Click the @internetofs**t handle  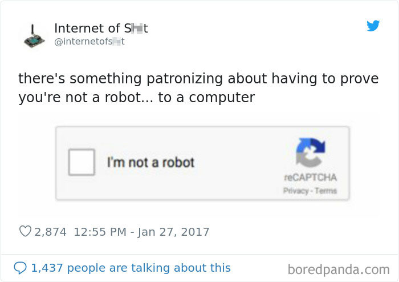[x=89, y=41]
